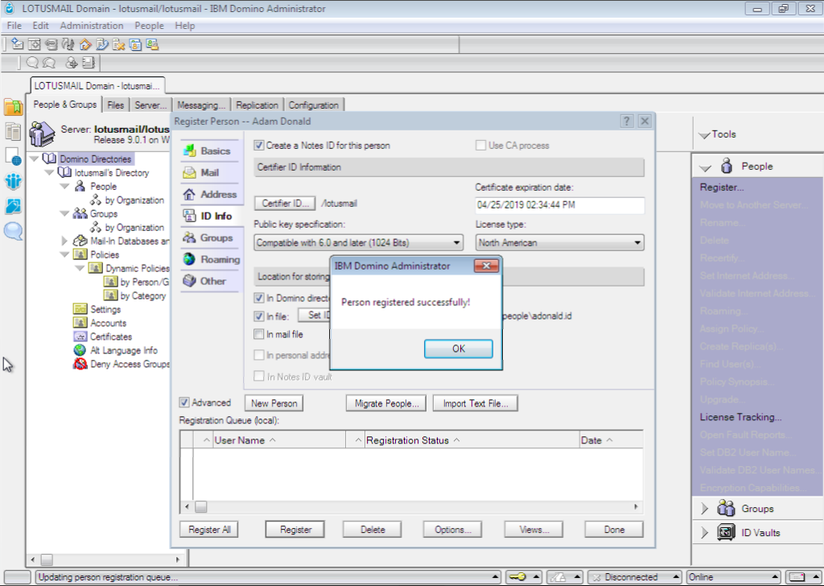Toggle Create a Notes ID checkbox
Screen dimensions: 824x586
pos(259,146)
